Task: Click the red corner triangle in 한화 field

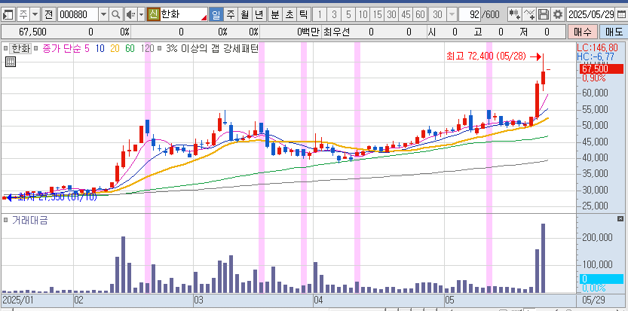Action: click(204, 18)
